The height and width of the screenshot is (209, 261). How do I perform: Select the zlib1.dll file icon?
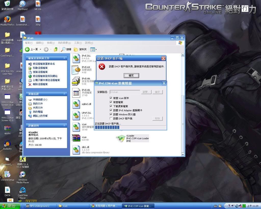click(x=76, y=150)
